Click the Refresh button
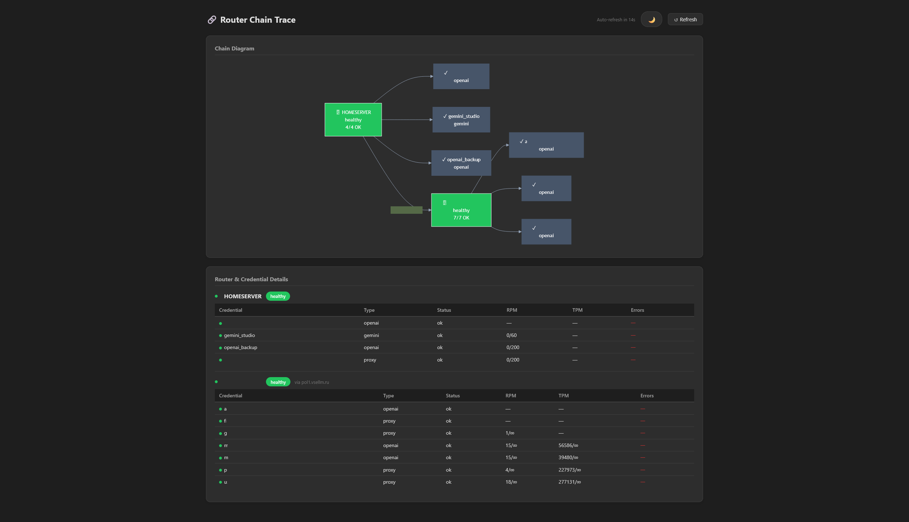909x522 pixels. tap(685, 20)
